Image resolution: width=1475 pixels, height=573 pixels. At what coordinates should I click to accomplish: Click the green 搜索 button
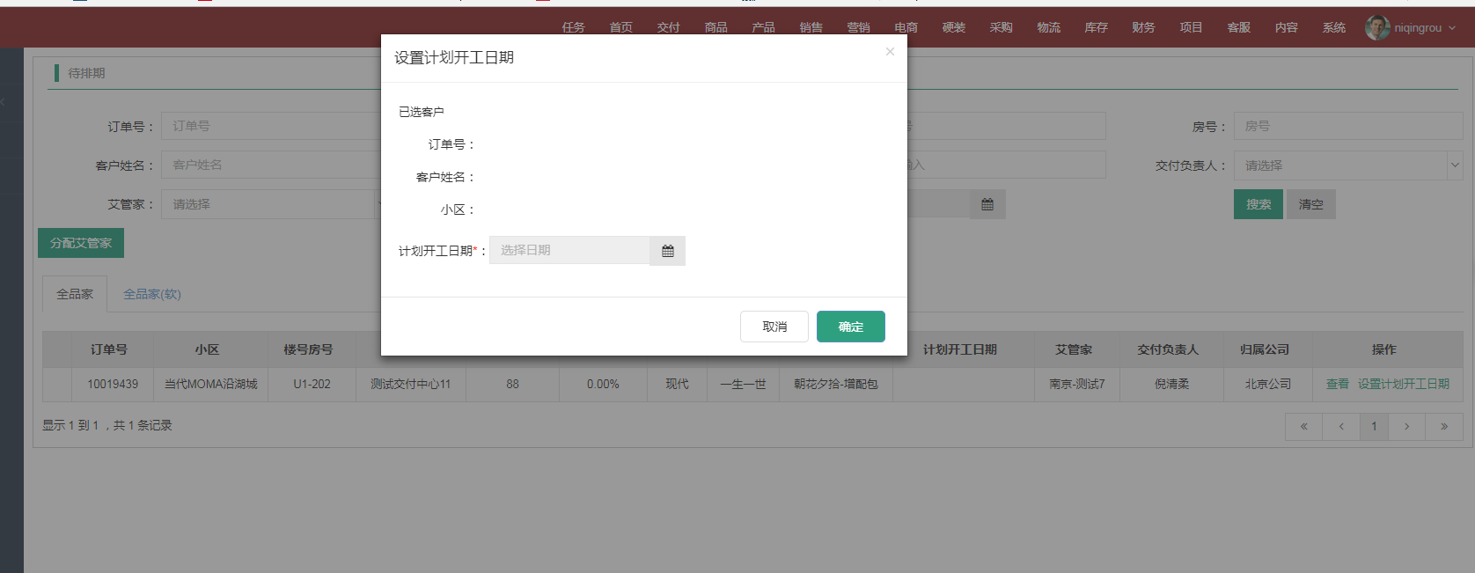click(1258, 204)
